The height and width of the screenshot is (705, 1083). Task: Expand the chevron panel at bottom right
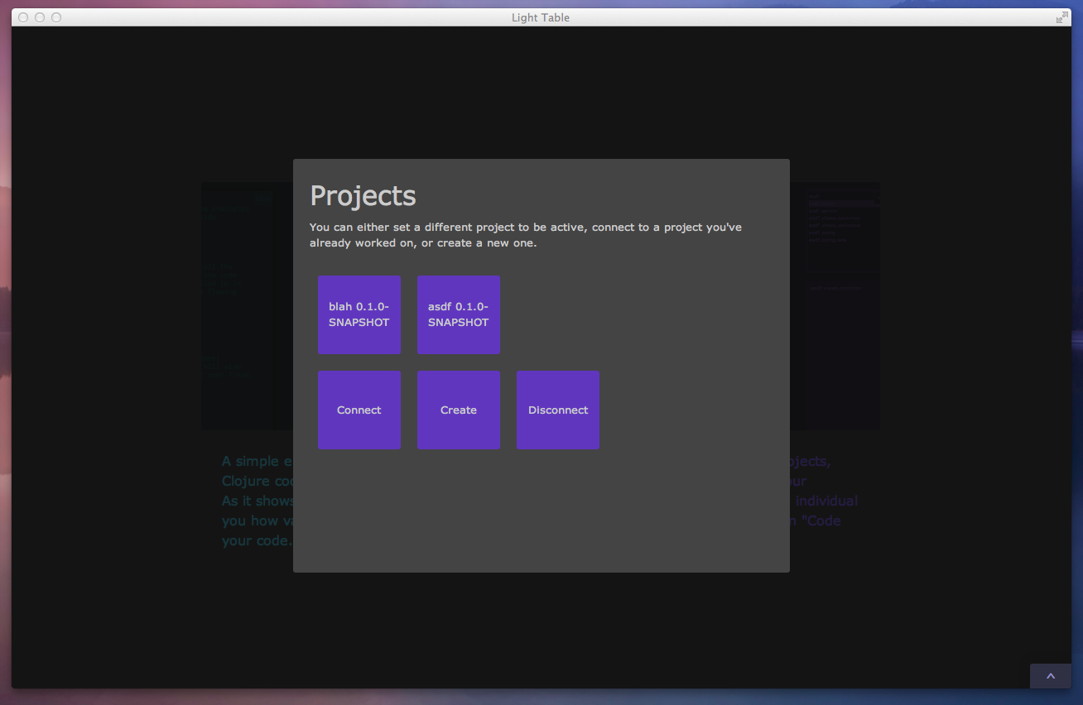(1050, 676)
